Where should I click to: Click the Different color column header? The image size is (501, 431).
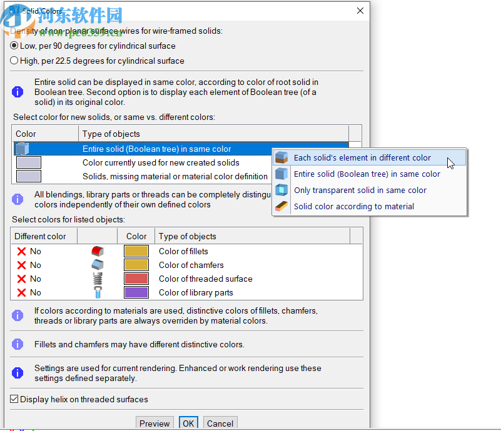pyautogui.click(x=44, y=236)
